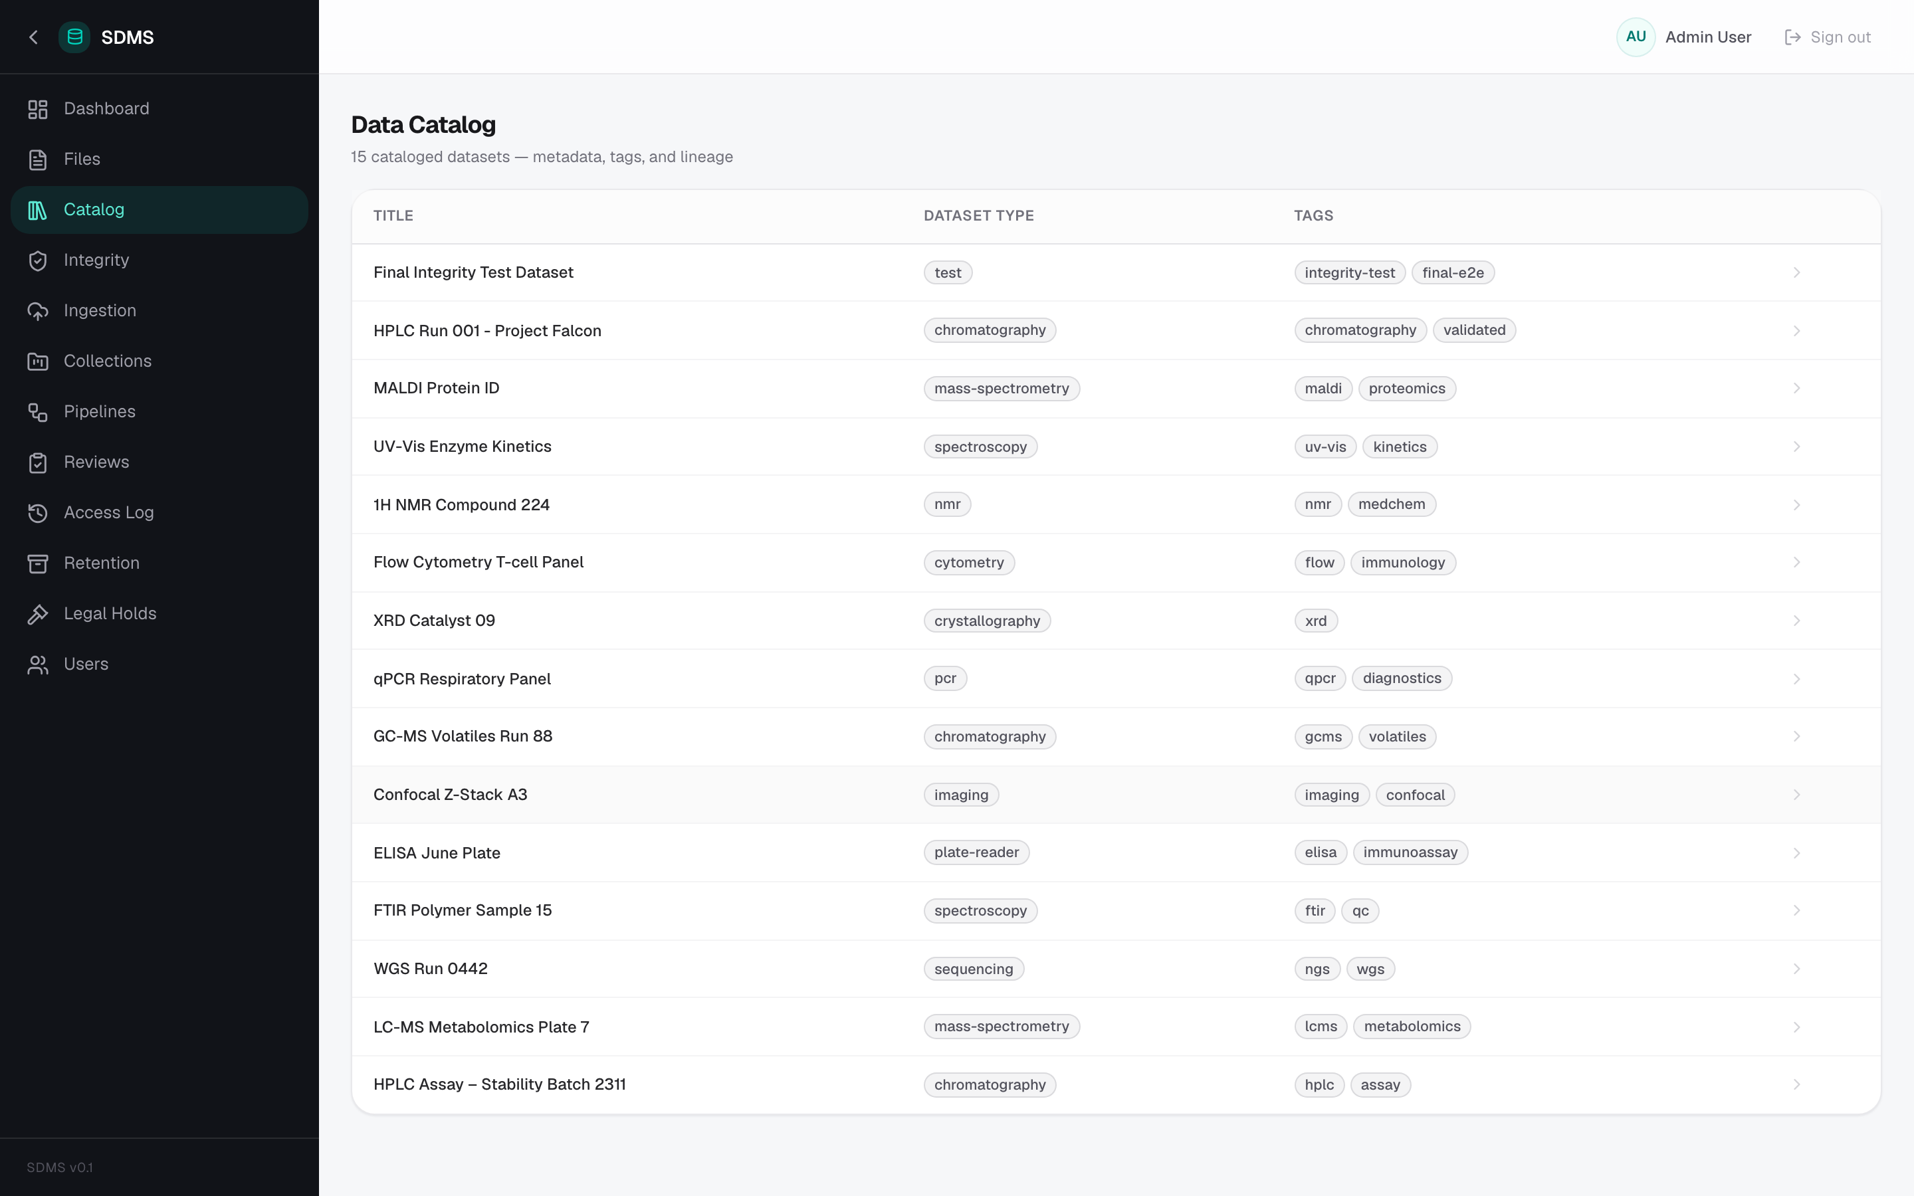The image size is (1914, 1196).
Task: Click the volatiles tag
Action: point(1397,736)
